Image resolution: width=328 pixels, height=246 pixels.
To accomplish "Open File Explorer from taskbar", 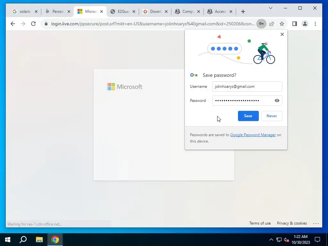I will pos(39,240).
